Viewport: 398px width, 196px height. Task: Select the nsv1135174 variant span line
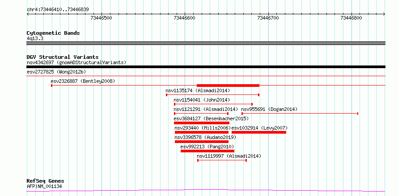coord(212,95)
